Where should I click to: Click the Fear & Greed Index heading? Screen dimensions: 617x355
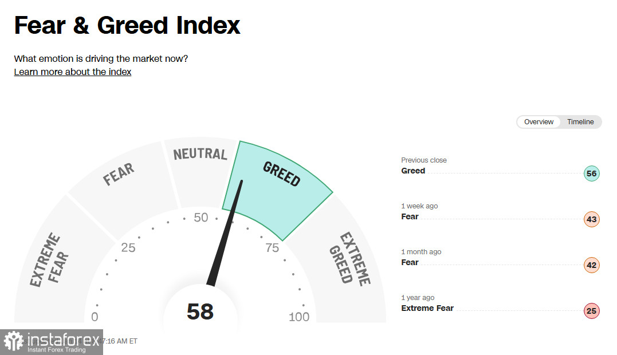point(127,26)
